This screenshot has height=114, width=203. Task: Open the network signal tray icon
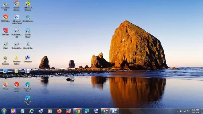185,111
